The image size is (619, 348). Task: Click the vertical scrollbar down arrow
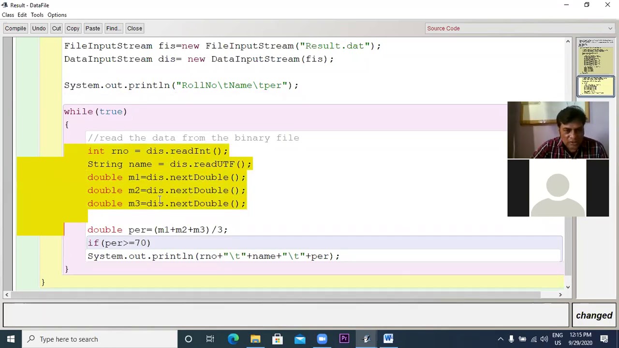[568, 287]
